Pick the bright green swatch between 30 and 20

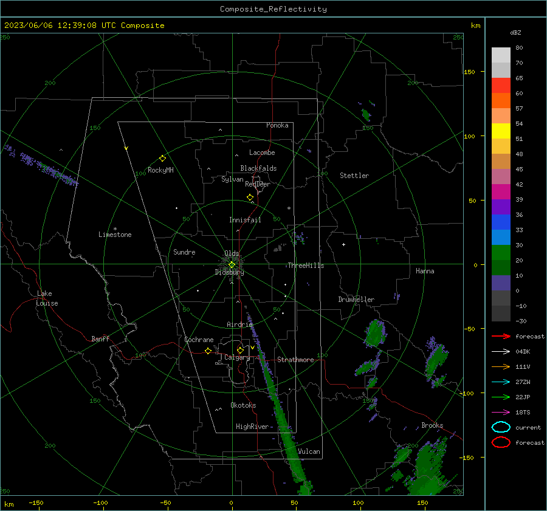coord(501,253)
